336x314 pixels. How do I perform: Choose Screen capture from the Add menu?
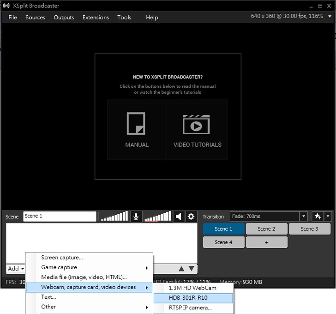62,258
